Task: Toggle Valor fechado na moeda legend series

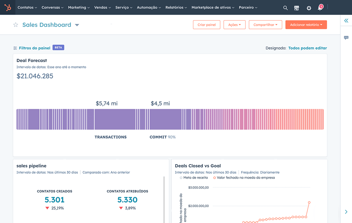Action: tap(215, 178)
